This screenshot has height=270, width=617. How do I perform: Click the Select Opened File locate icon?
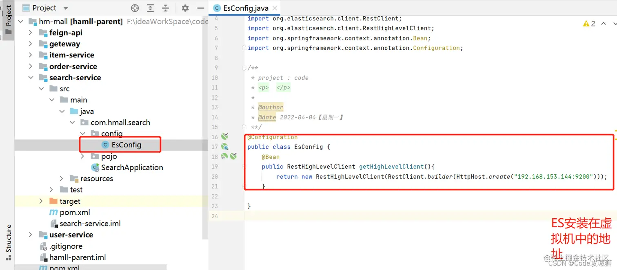tap(135, 8)
